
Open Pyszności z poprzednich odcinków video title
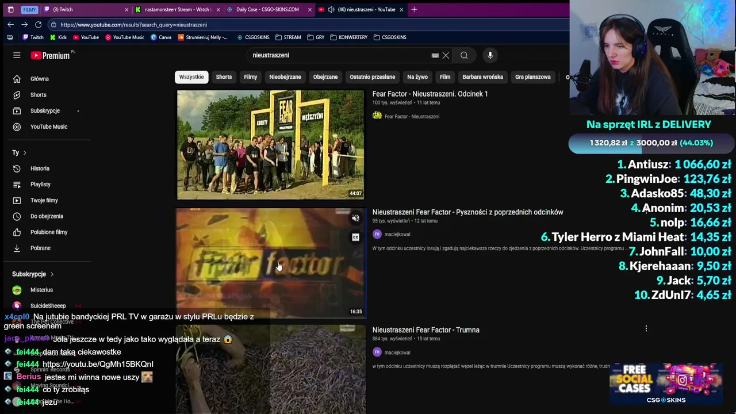pyautogui.click(x=467, y=212)
